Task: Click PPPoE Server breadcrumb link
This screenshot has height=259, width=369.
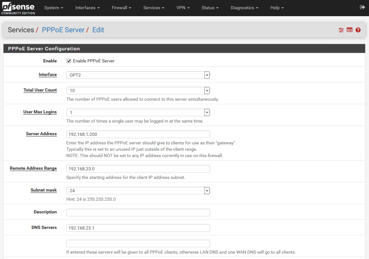Action: 63,30
